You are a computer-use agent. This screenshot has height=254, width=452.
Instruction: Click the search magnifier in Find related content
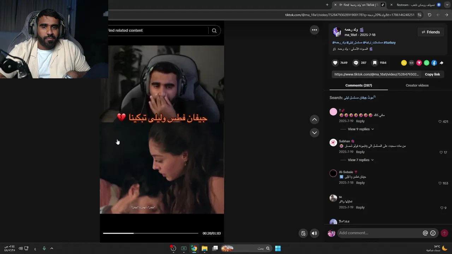pos(214,31)
